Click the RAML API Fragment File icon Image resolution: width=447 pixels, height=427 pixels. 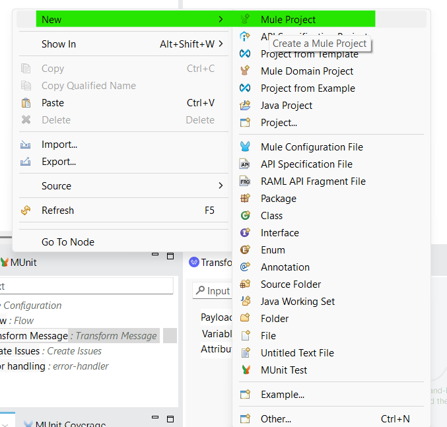[245, 181]
